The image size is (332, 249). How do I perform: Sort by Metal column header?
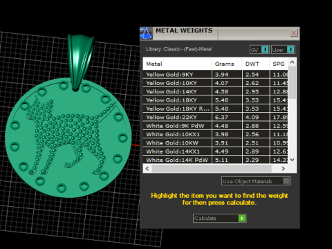click(x=177, y=64)
